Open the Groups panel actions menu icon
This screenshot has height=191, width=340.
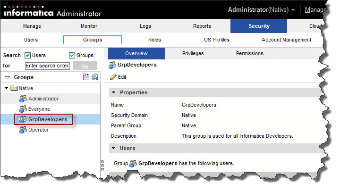click(x=86, y=77)
